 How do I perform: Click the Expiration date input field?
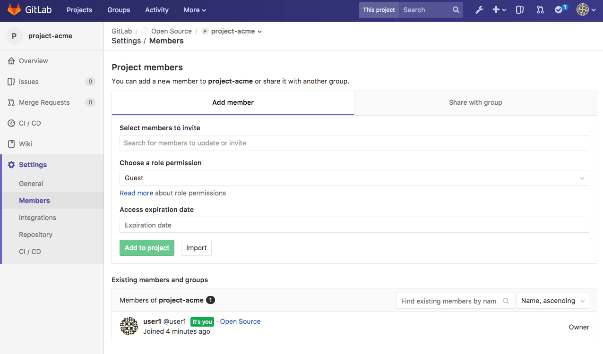tap(354, 225)
